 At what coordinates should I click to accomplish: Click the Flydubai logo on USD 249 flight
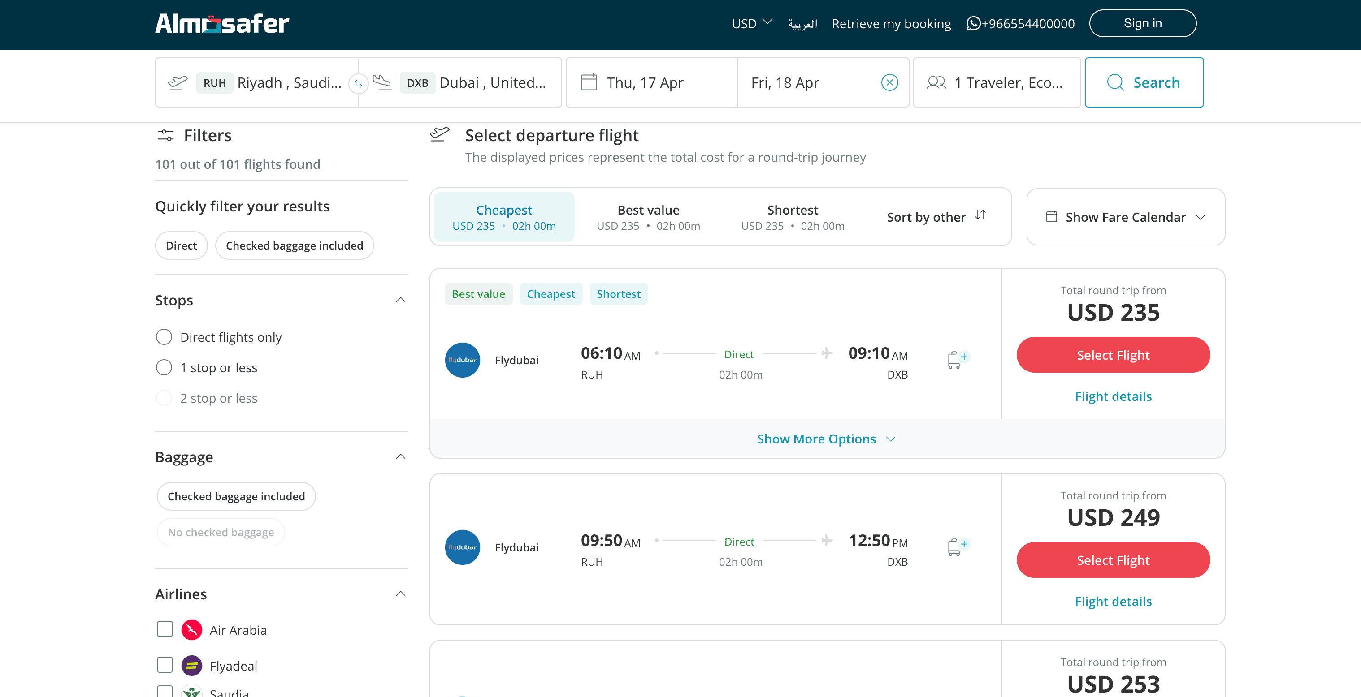462,547
